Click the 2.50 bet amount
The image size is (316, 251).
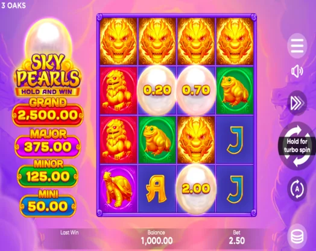tap(237, 241)
